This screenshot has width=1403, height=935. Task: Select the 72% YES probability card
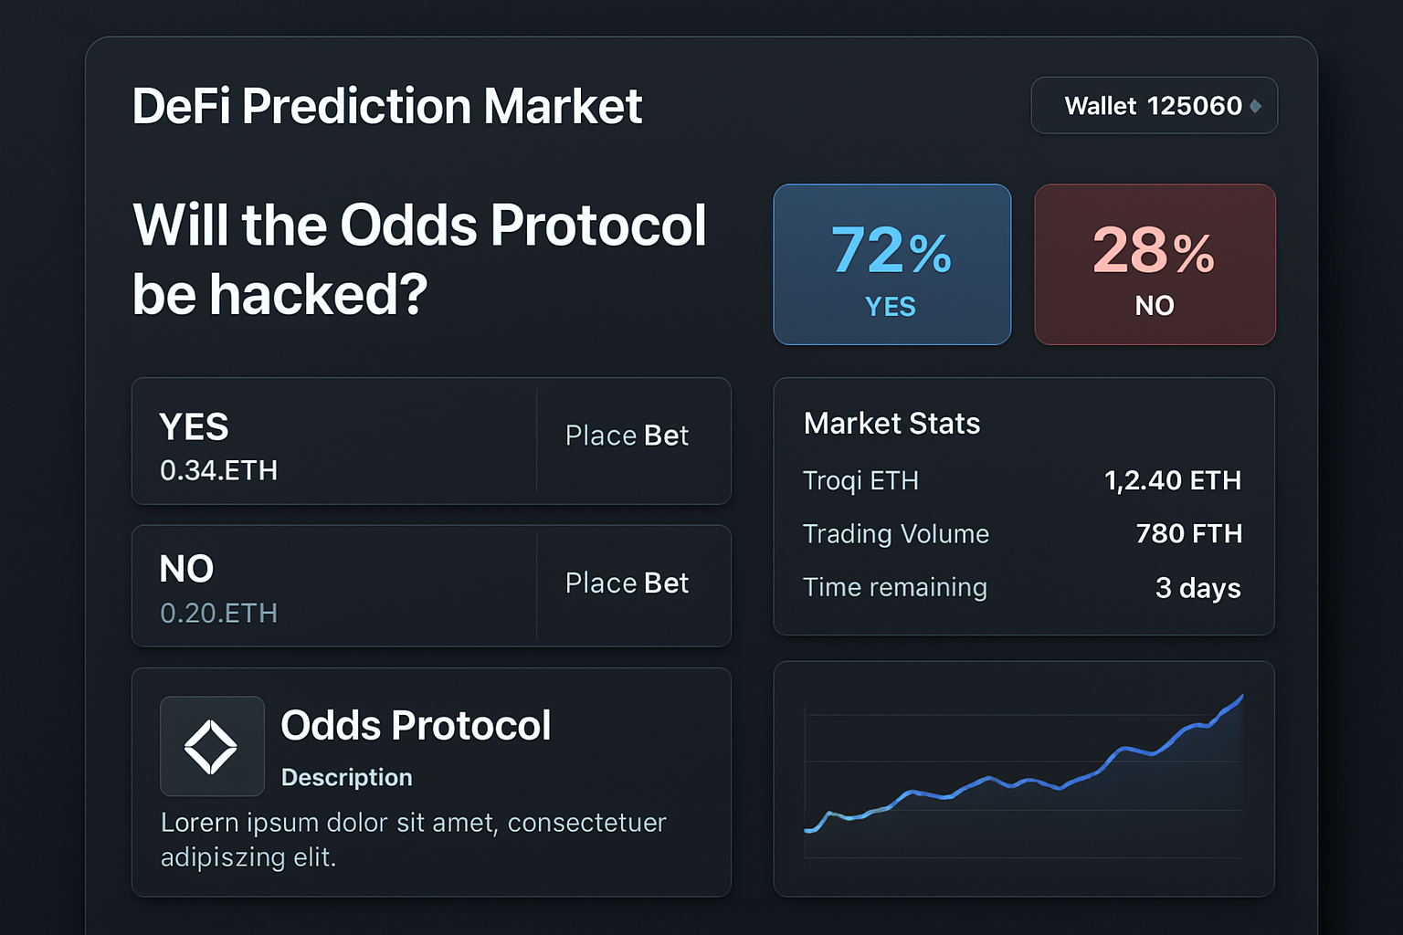(891, 264)
